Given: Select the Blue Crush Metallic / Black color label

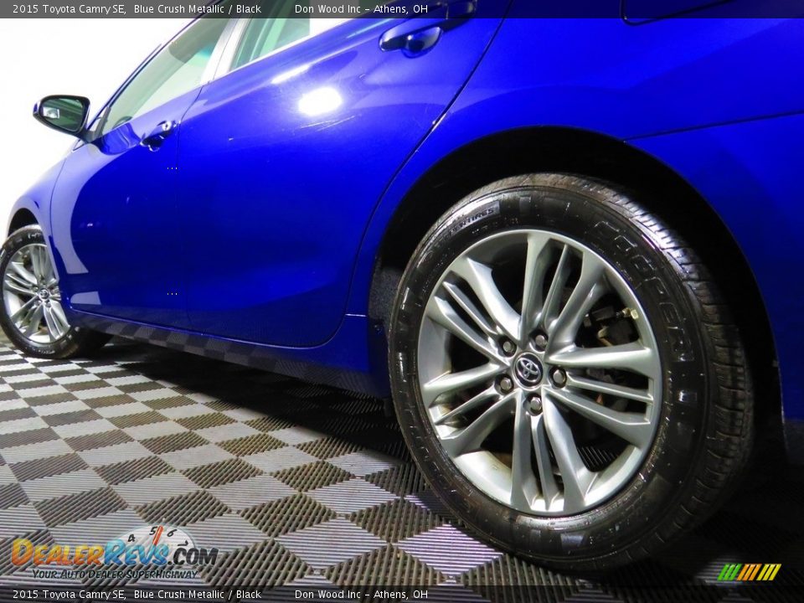Looking at the screenshot, I should click(198, 8).
